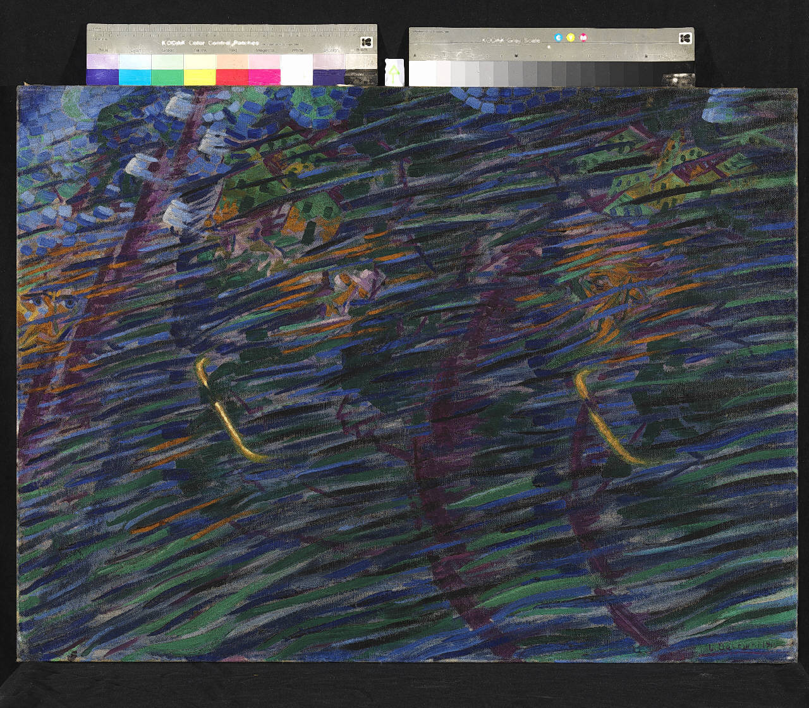The image size is (809, 708).
Task: Pick the saturated magenta patch on the color card
Action: tap(264, 77)
